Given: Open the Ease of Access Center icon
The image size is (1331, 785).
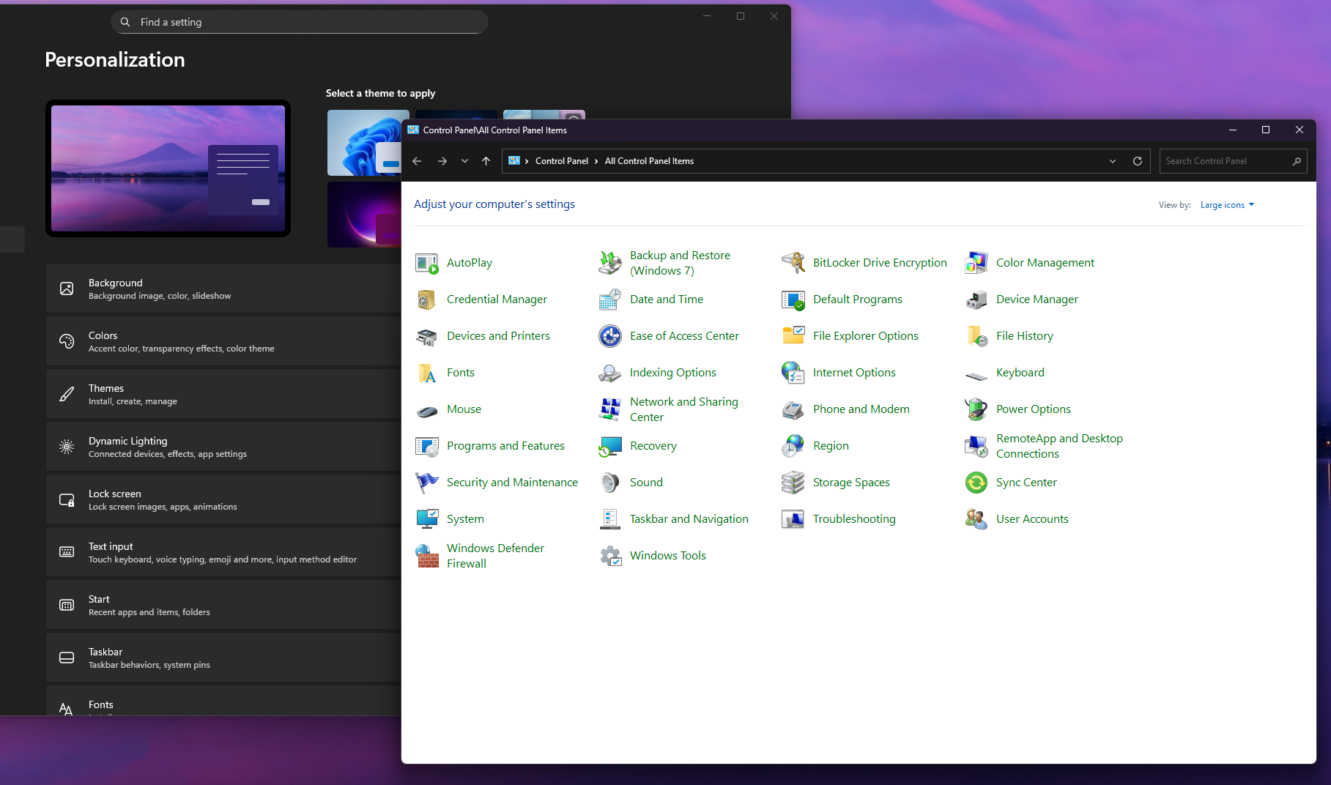Looking at the screenshot, I should click(x=609, y=336).
